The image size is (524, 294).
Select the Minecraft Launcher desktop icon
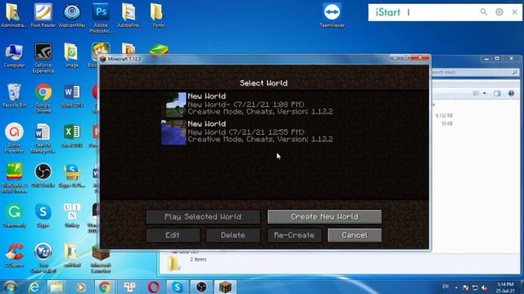[x=101, y=258]
